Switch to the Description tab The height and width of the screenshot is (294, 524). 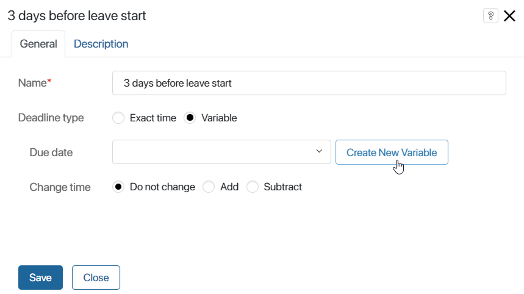tap(101, 44)
